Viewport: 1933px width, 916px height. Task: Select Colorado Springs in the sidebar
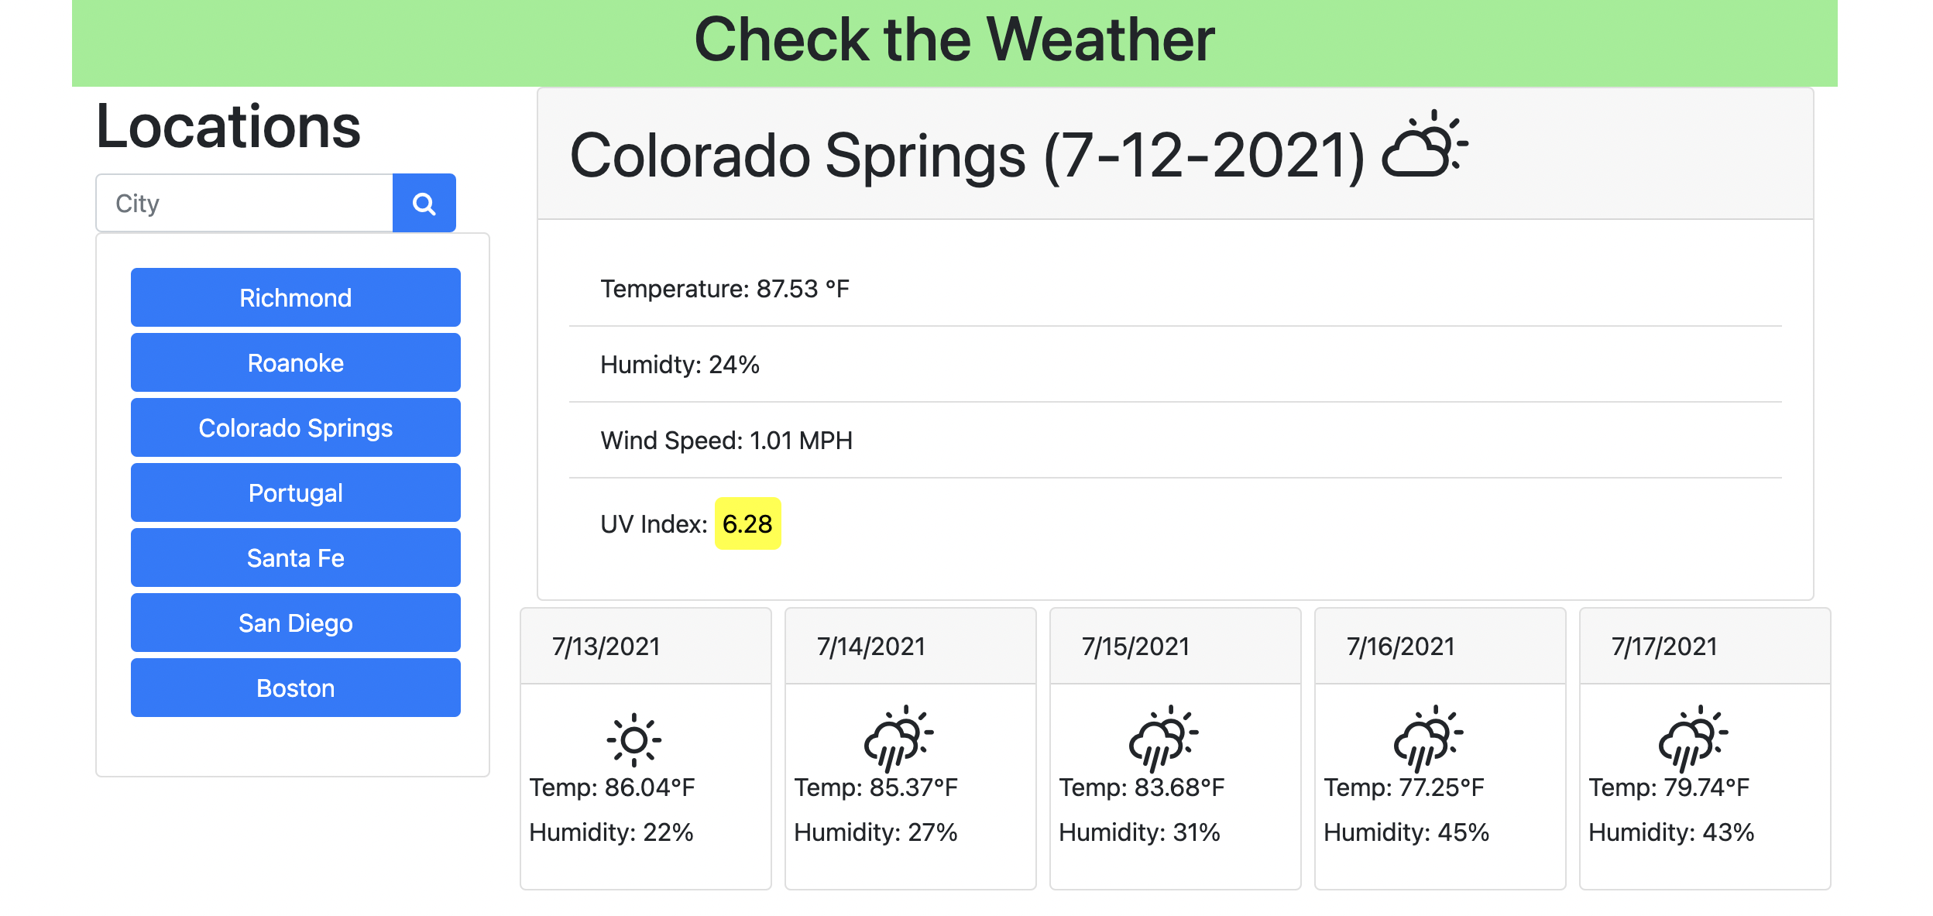[295, 427]
